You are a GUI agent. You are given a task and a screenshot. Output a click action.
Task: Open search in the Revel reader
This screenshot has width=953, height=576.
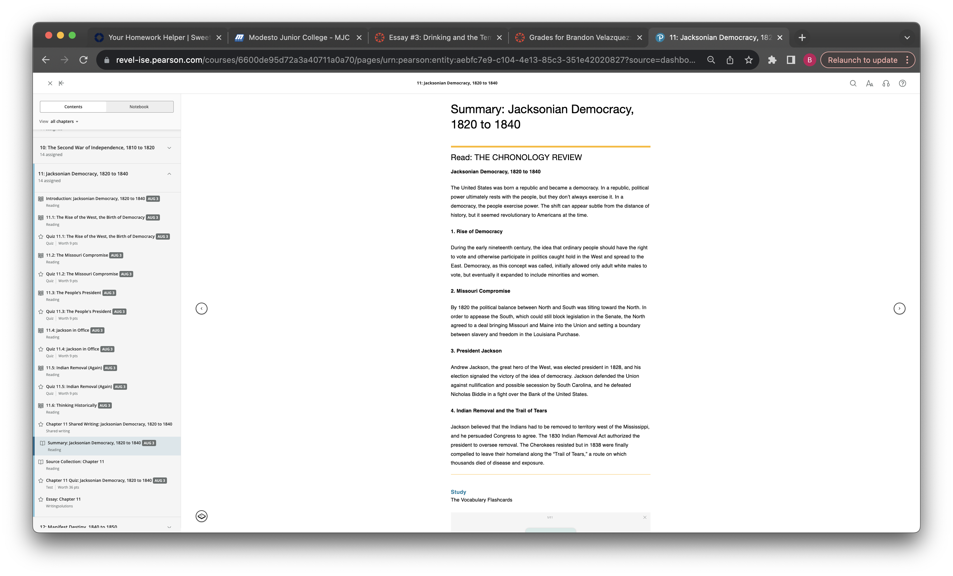coord(853,83)
